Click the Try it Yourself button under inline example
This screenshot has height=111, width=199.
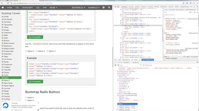[x=35, y=81]
